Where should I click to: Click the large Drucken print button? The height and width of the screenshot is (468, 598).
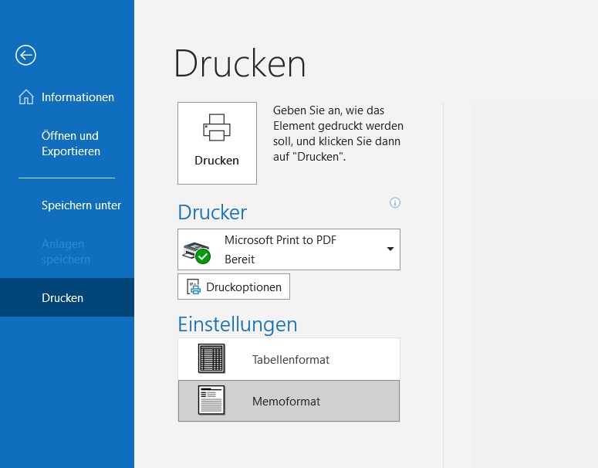click(217, 143)
